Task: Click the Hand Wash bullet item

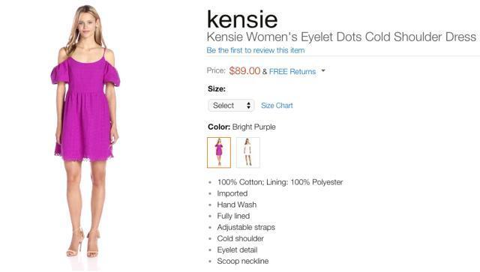Action: point(237,205)
